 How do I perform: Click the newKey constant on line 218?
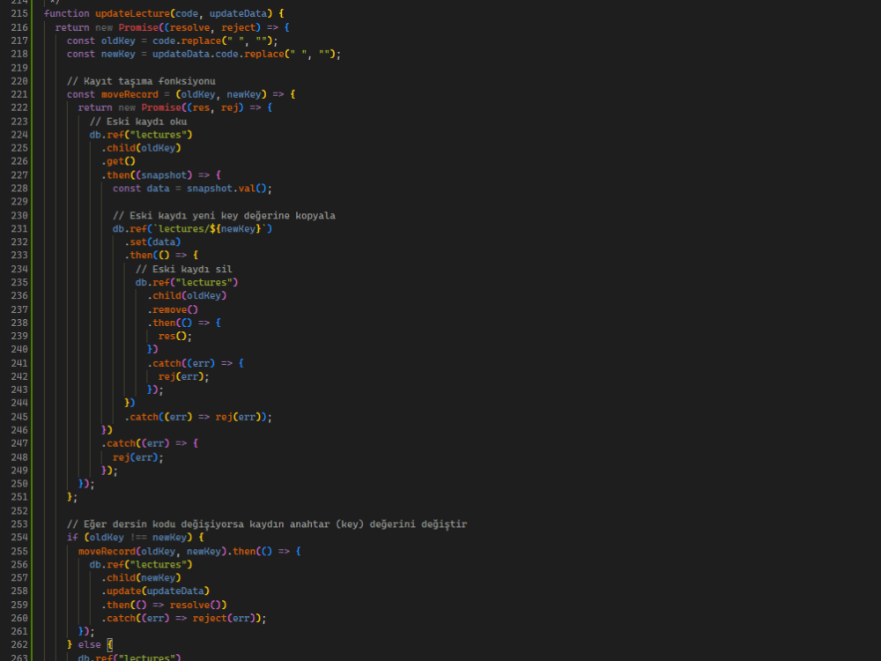(118, 54)
